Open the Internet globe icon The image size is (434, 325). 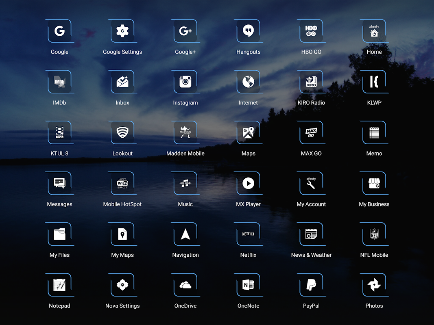[248, 82]
